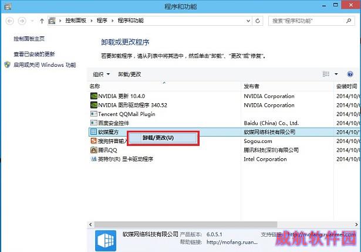This screenshot has width=361, height=252.
Task: Refresh the programs list
Action: [x=258, y=21]
